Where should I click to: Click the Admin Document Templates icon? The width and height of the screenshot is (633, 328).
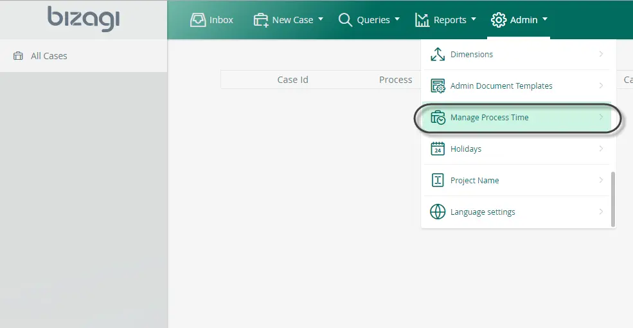click(x=438, y=86)
